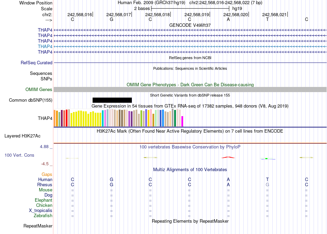Click the RepeatMasker side label

(38, 226)
